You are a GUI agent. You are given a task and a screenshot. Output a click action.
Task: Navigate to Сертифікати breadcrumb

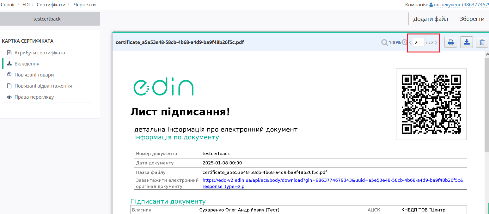click(x=51, y=5)
